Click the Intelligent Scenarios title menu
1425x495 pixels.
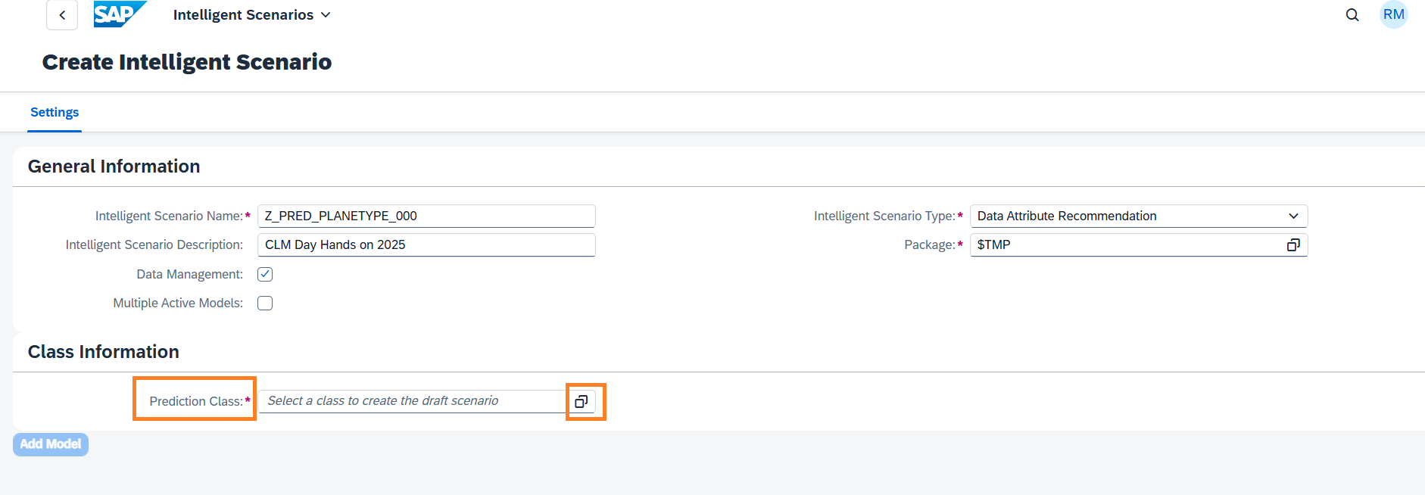tap(243, 15)
